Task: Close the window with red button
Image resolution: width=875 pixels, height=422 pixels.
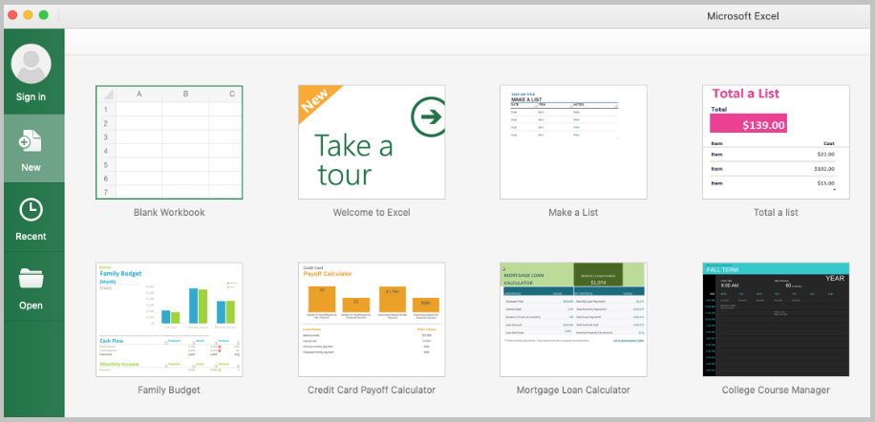Action: (x=12, y=15)
